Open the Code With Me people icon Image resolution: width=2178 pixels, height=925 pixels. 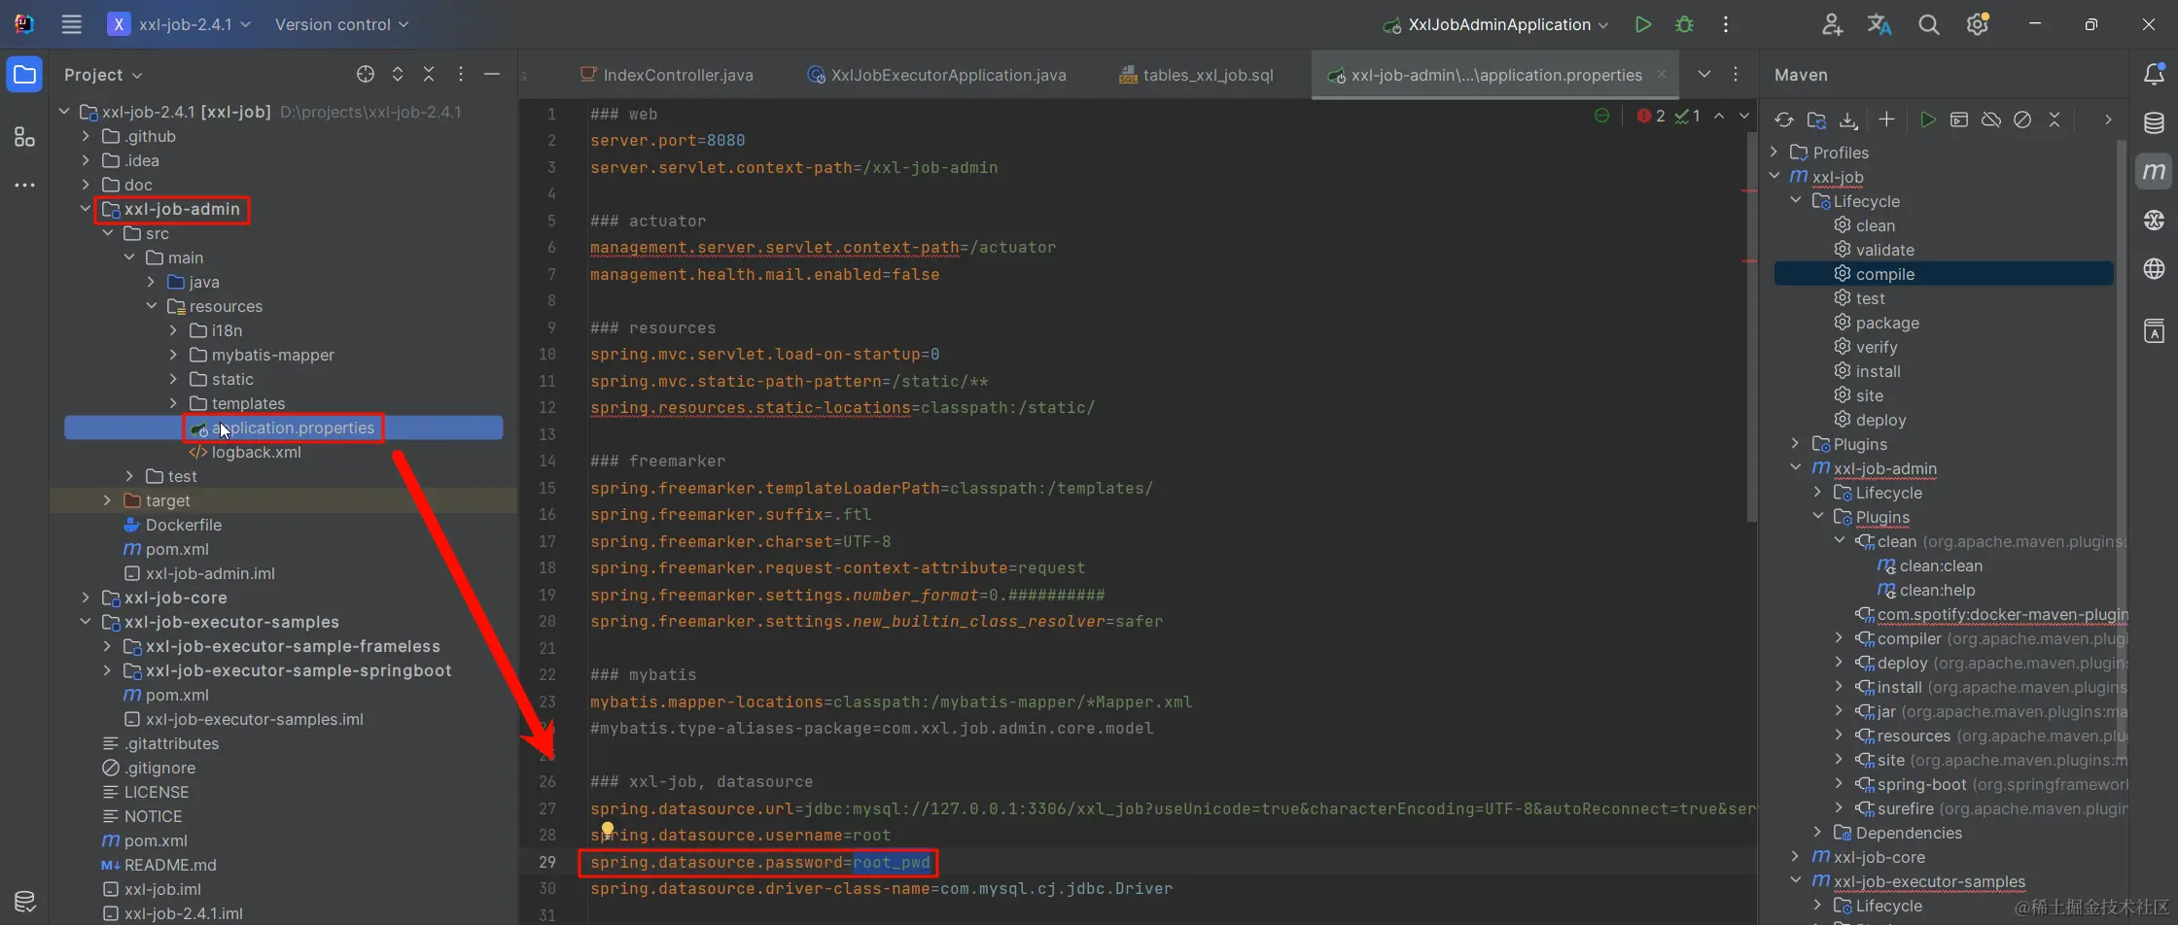click(x=1832, y=24)
